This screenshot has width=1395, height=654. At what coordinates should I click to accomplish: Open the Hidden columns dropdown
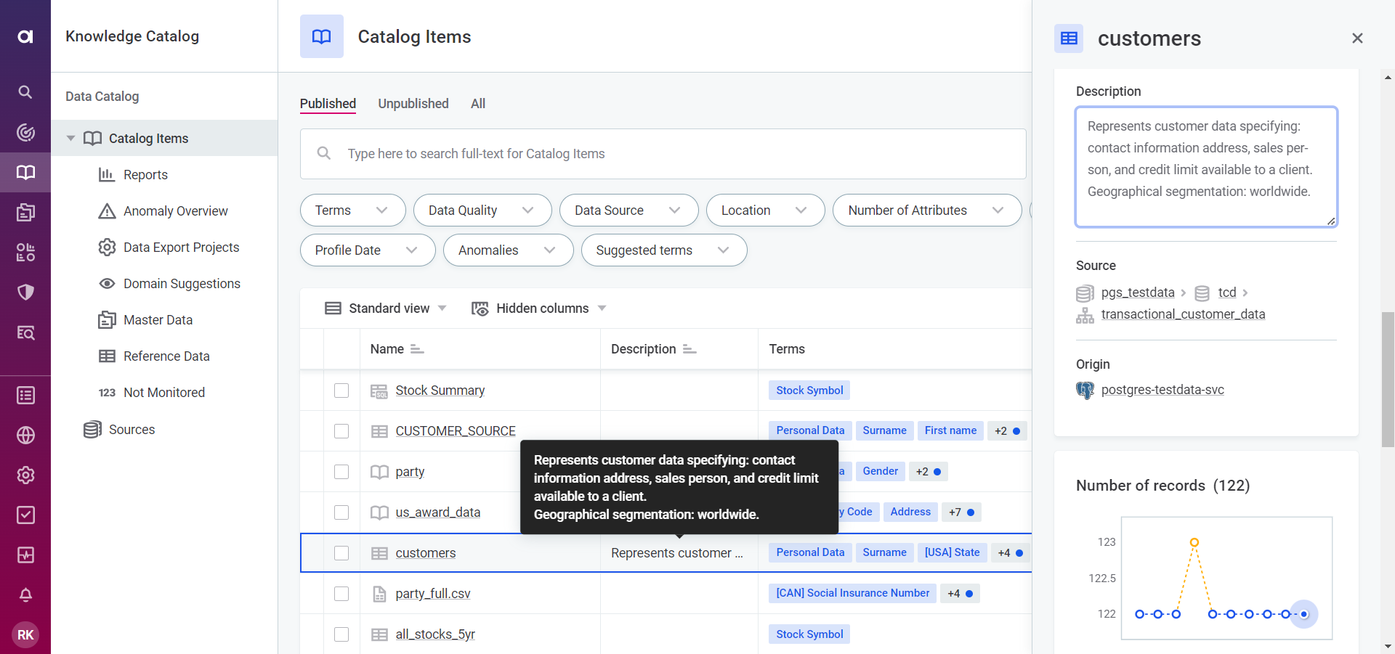coord(539,308)
